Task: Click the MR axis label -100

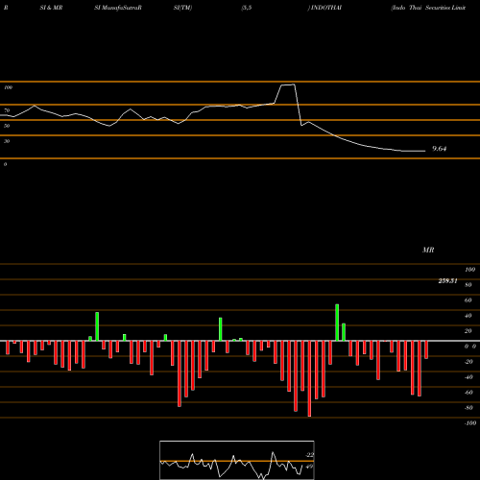Action: coord(470,423)
